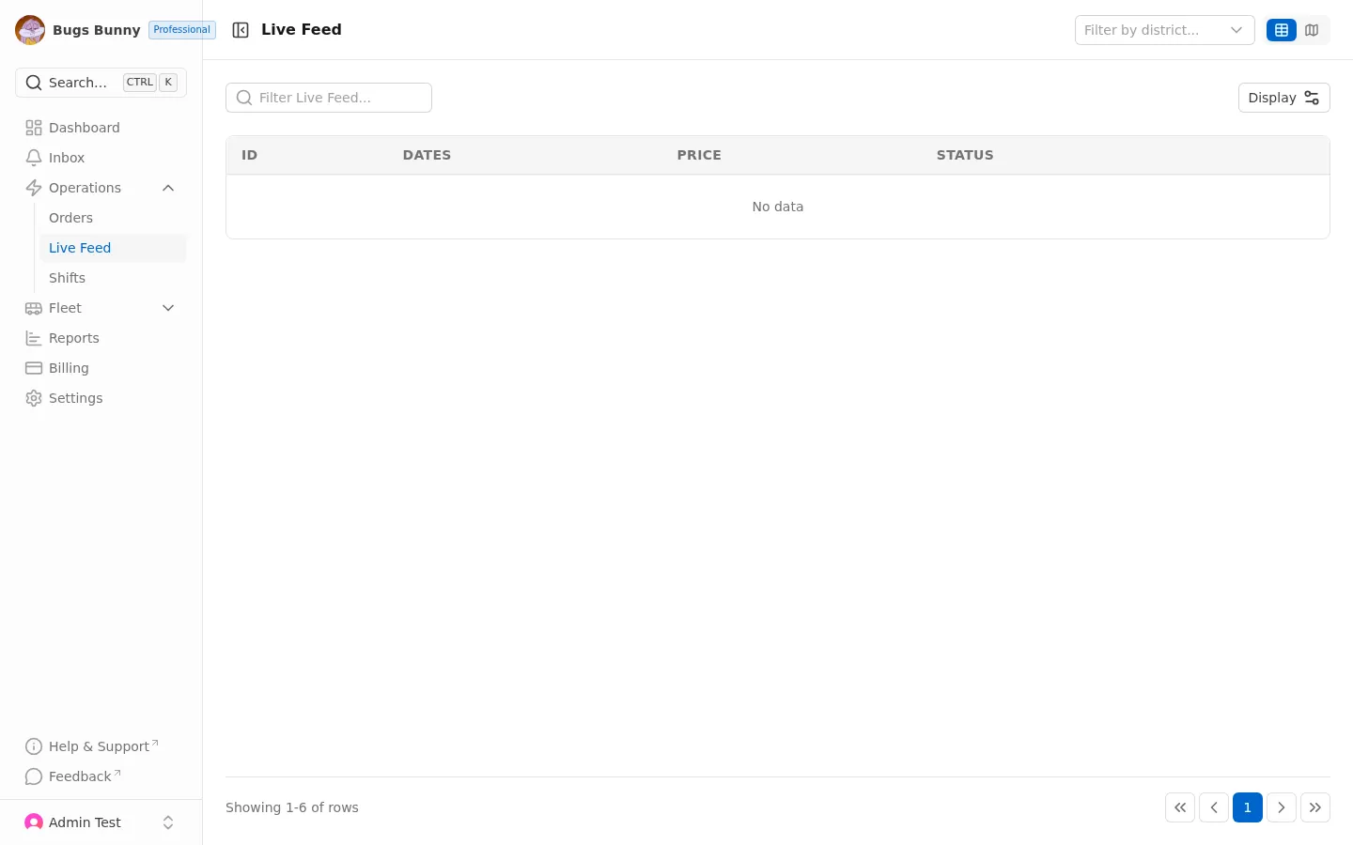Click the Operations lightning icon
The height and width of the screenshot is (845, 1353).
34,188
